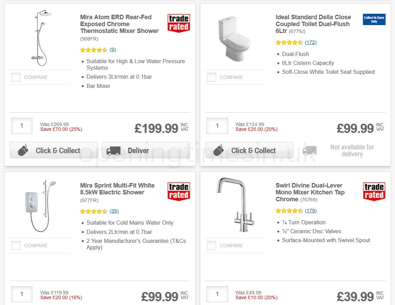Click the truck icon on the Deliver button

[x=114, y=150]
